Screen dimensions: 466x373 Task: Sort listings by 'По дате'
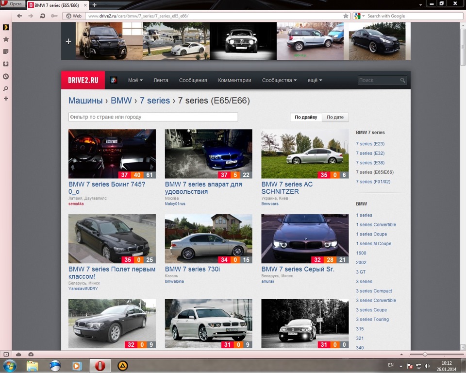tap(335, 117)
